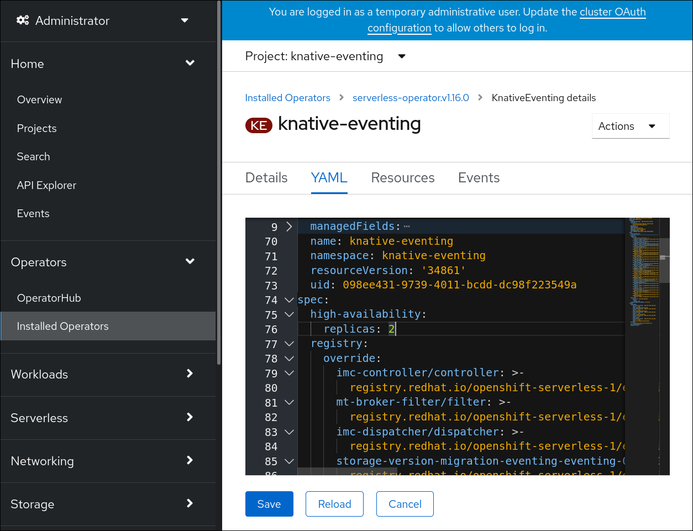The height and width of the screenshot is (531, 693).
Task: Expand folded managedFields ellipsis in editor
Action: [407, 227]
